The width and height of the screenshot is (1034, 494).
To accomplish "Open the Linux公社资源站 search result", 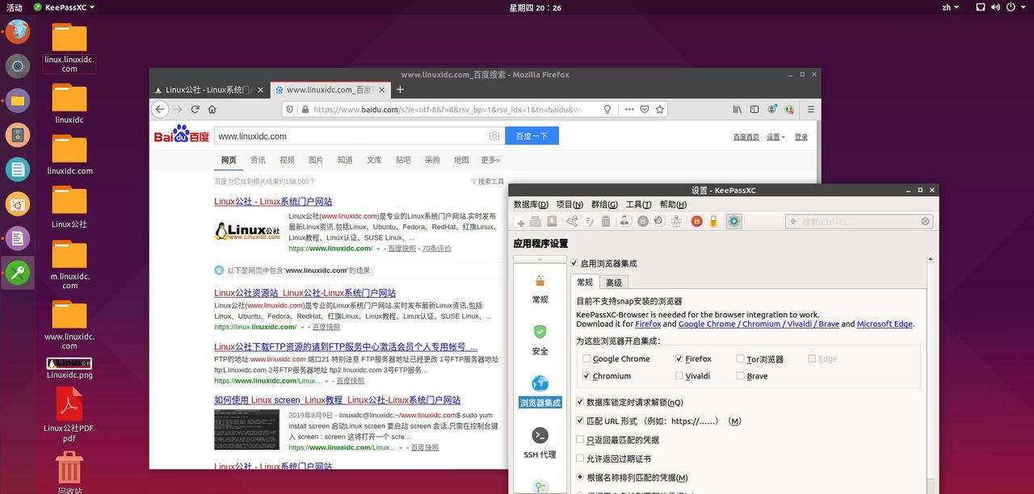I will (x=305, y=293).
